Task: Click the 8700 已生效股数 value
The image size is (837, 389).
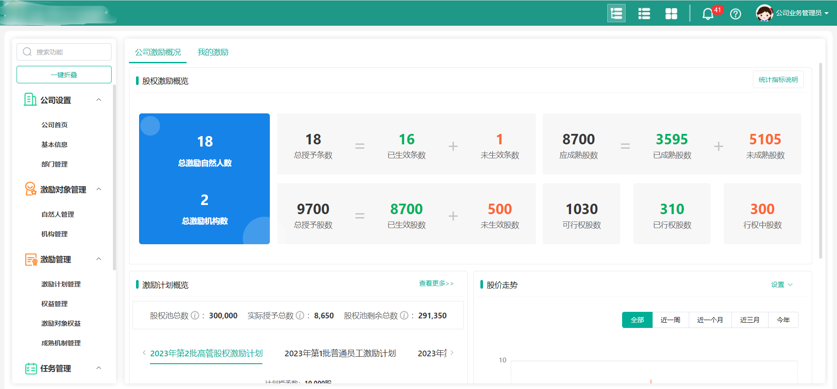Action: tap(406, 209)
